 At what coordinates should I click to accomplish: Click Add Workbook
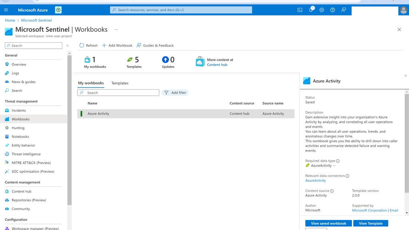point(117,45)
